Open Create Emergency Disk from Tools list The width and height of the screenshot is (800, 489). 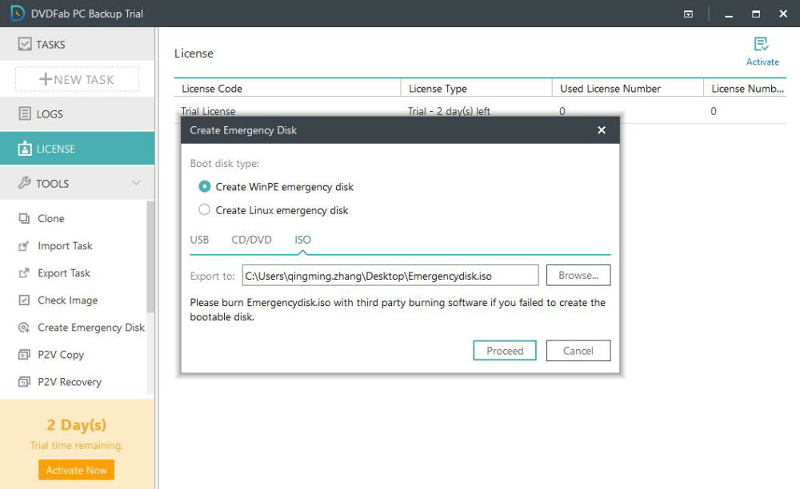click(91, 328)
